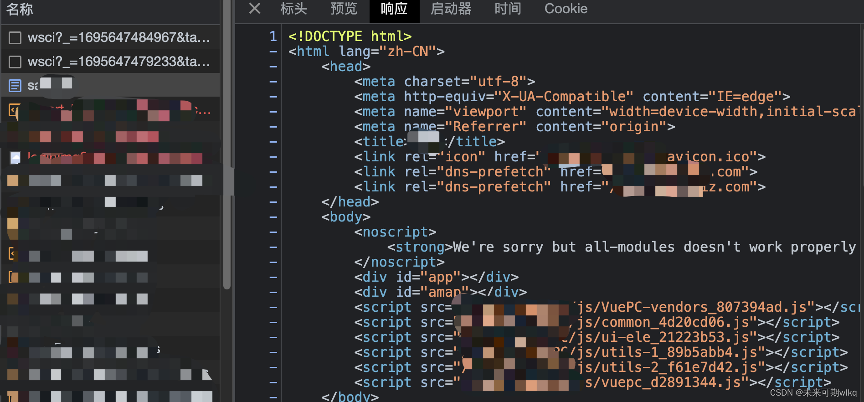Click the common_4d20cd06.js script line
Image resolution: width=864 pixels, height=402 pixels.
[x=597, y=322]
